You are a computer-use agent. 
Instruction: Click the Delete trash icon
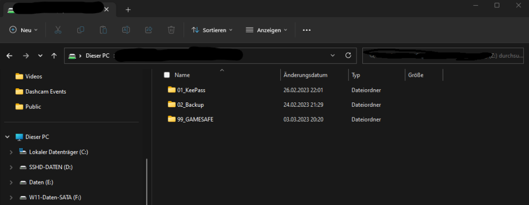[x=171, y=30]
